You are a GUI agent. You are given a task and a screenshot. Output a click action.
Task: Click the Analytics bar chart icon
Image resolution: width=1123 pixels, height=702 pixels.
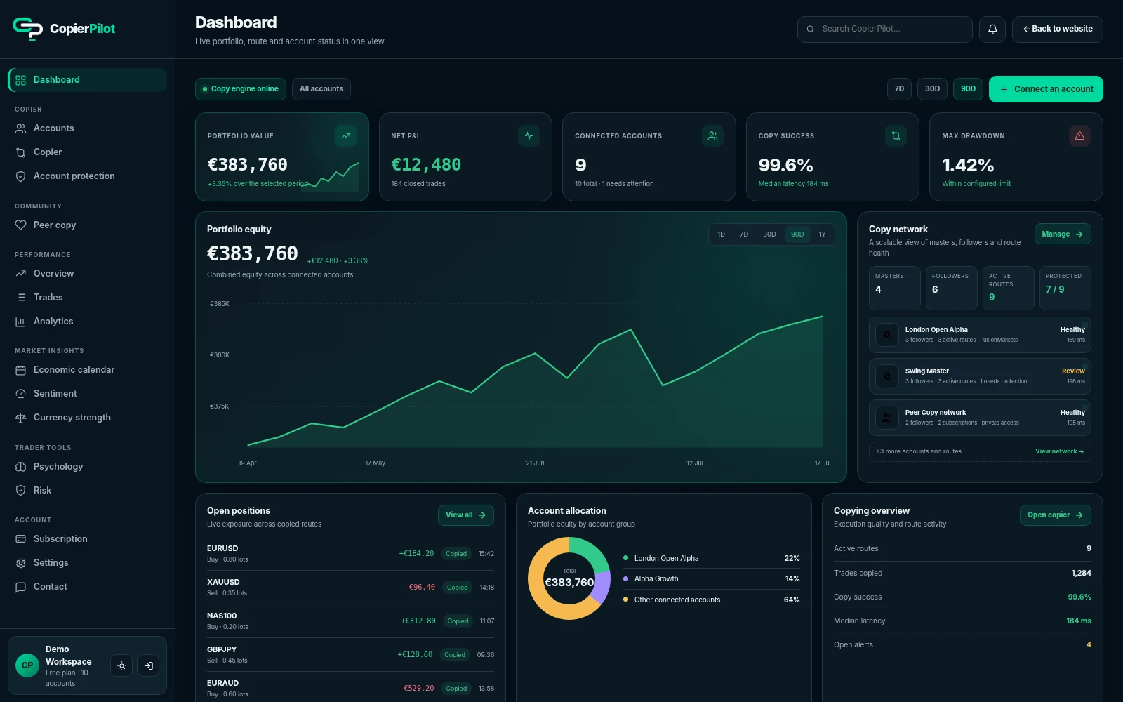[21, 322]
